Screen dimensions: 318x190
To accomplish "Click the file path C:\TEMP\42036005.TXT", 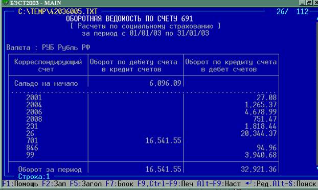I will 58,11.
